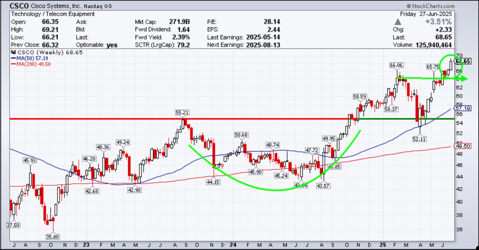Click the 50.68 price label
Screen dimensions: 479x250
[x=241, y=135]
